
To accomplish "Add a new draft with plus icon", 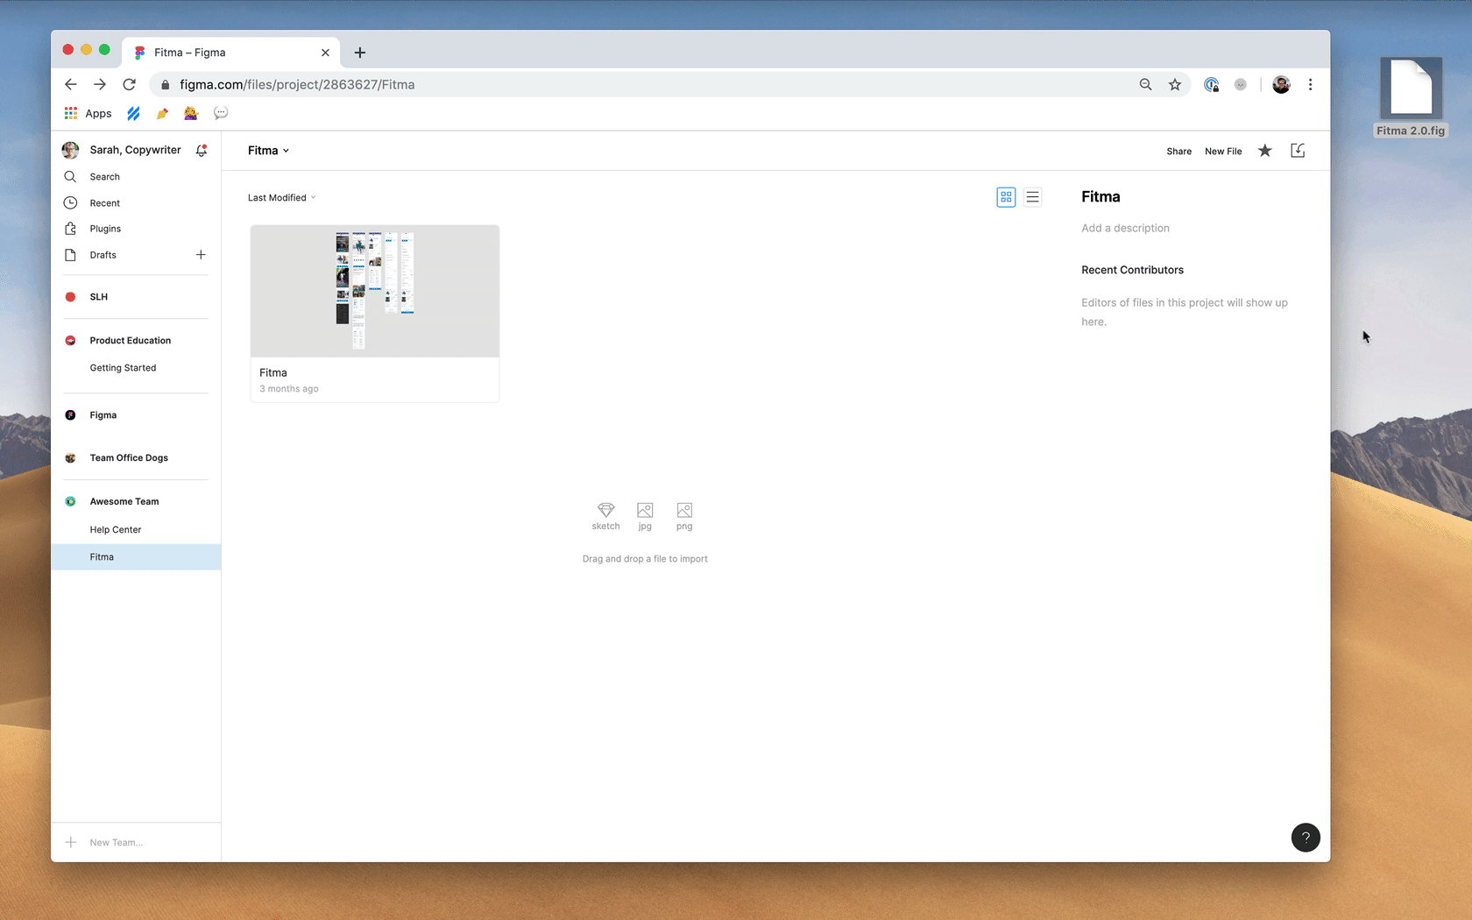I will coord(201,255).
